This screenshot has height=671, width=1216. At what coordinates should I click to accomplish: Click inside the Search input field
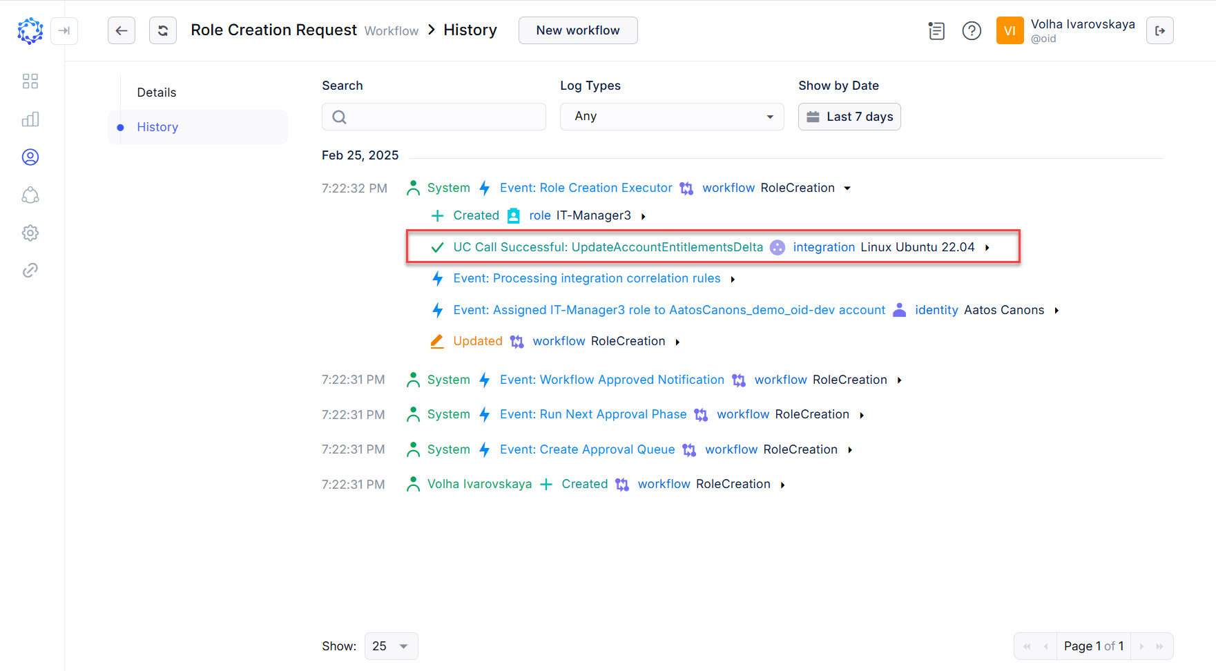434,116
